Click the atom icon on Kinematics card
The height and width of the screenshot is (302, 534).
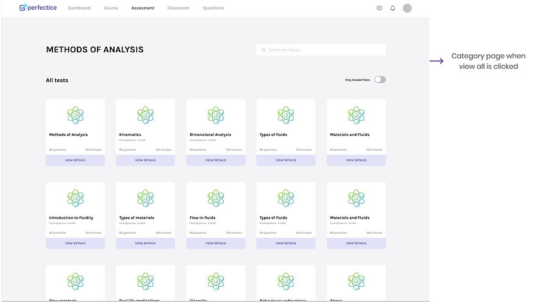[x=146, y=115]
